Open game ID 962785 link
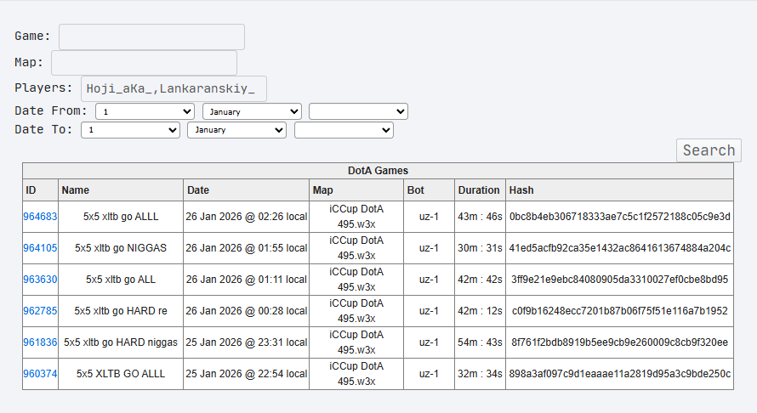This screenshot has height=413, width=757. pyautogui.click(x=40, y=311)
